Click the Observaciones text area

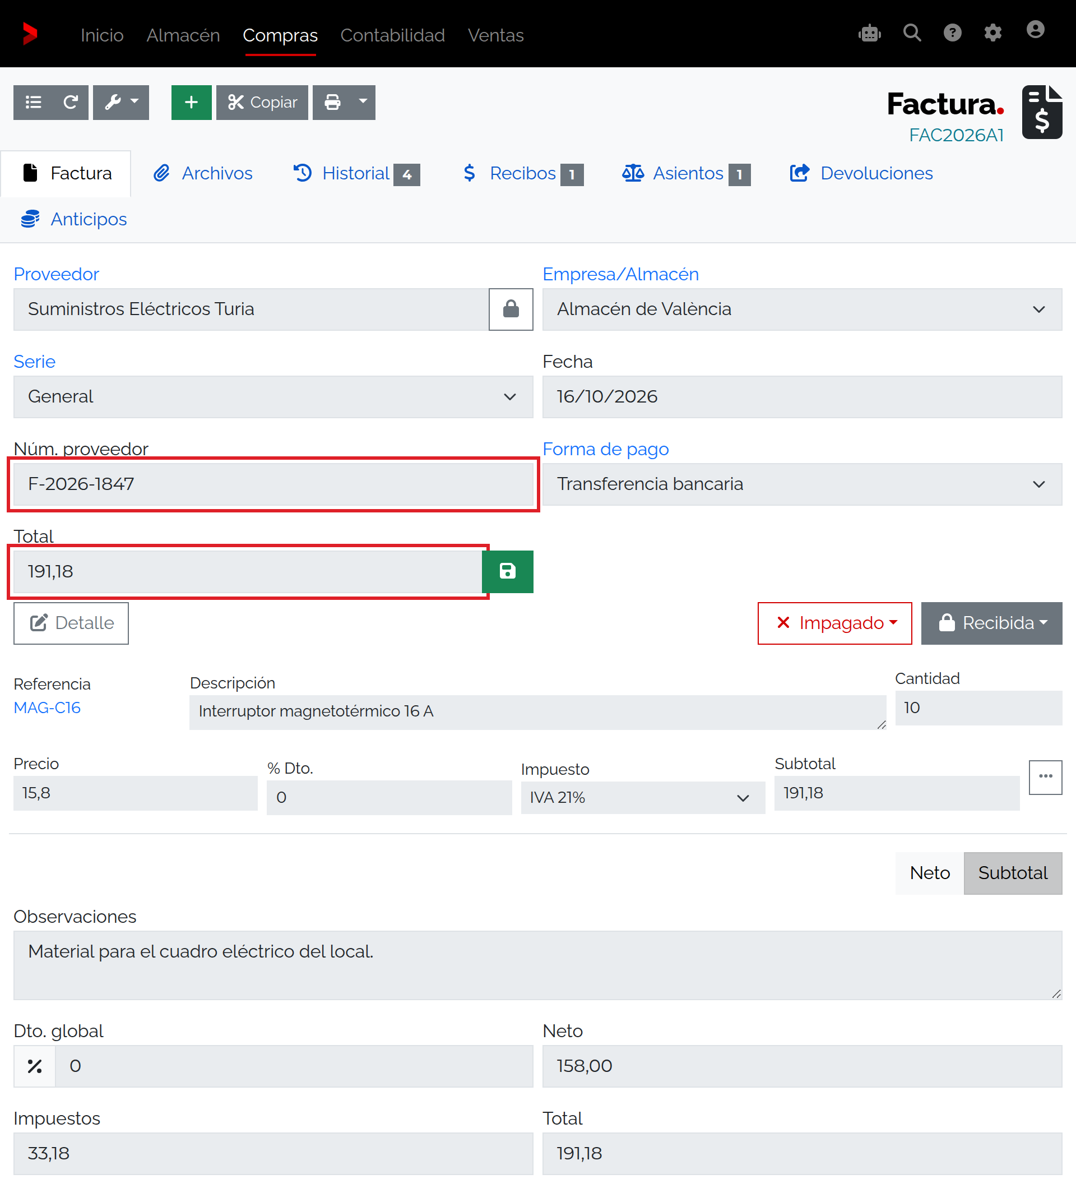pyautogui.click(x=537, y=965)
